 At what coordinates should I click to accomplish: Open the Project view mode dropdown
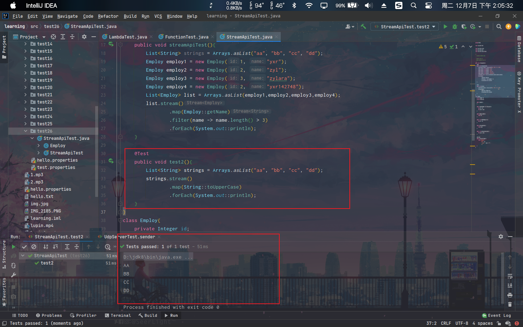point(29,37)
